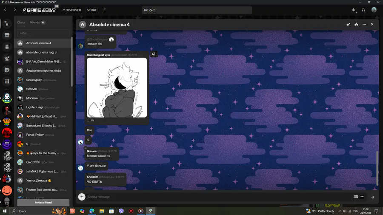Image resolution: width=383 pixels, height=215 pixels.
Task: Click the add members icon in chat header
Action: 348,24
